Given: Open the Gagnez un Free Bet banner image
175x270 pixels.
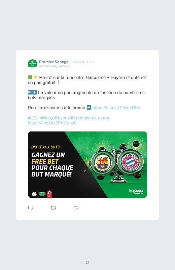Looking at the screenshot, I should 87,165.
